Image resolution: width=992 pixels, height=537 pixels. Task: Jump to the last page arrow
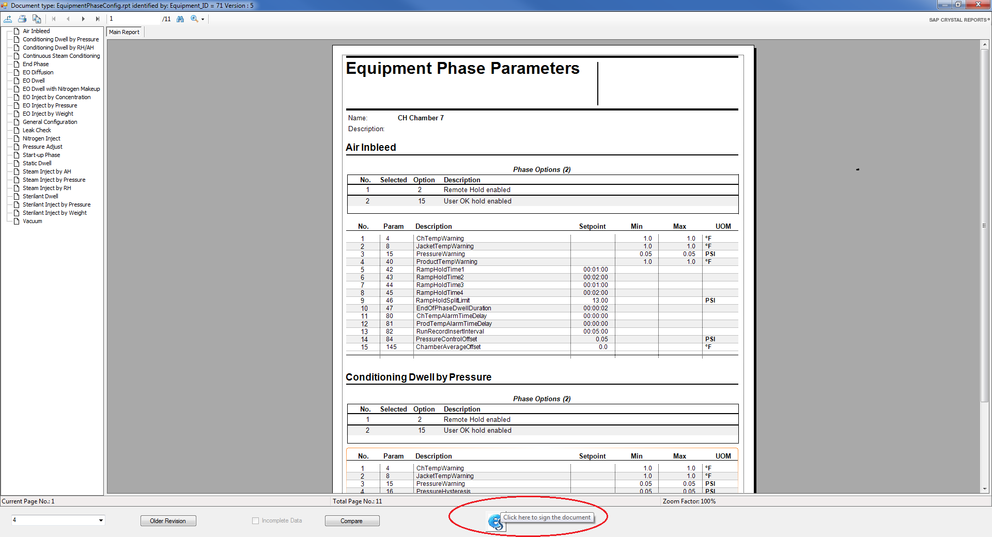coord(97,19)
